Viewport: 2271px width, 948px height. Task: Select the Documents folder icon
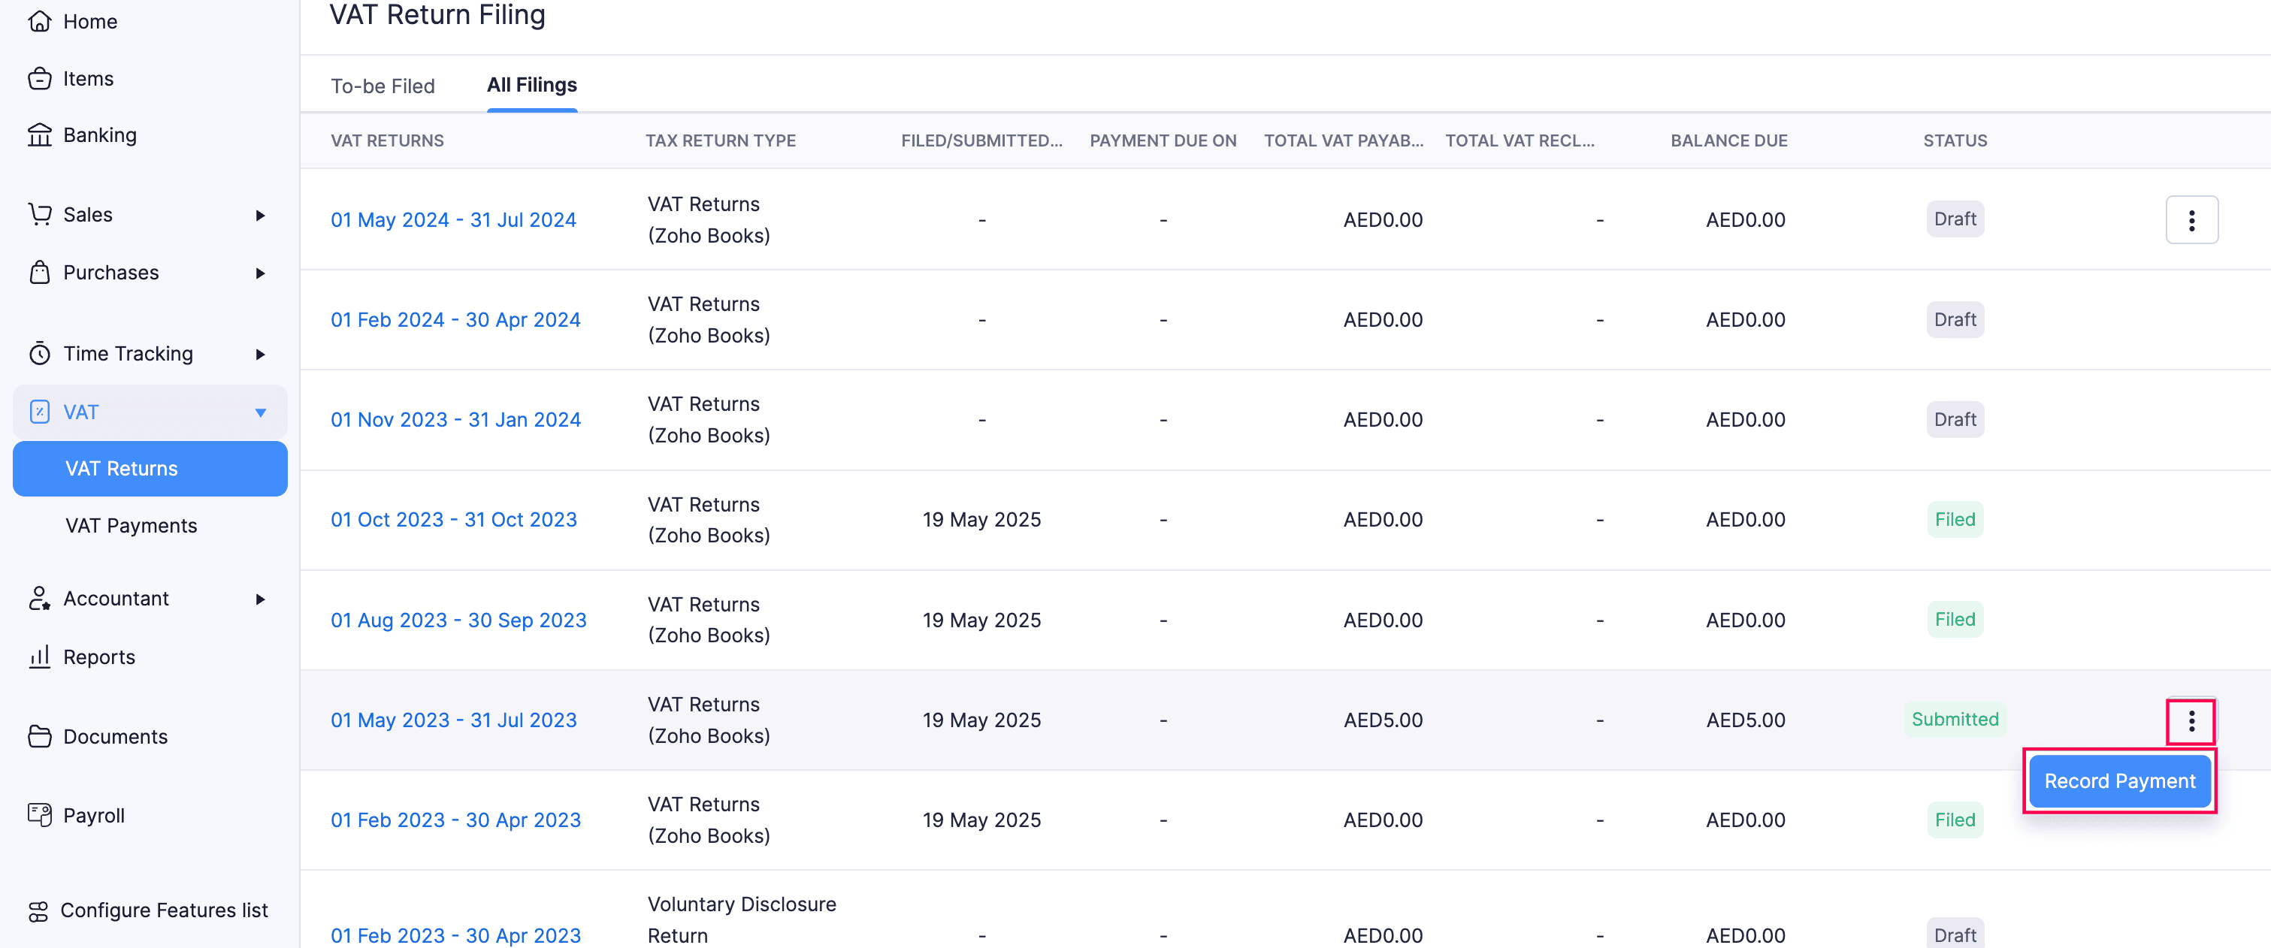tap(41, 737)
